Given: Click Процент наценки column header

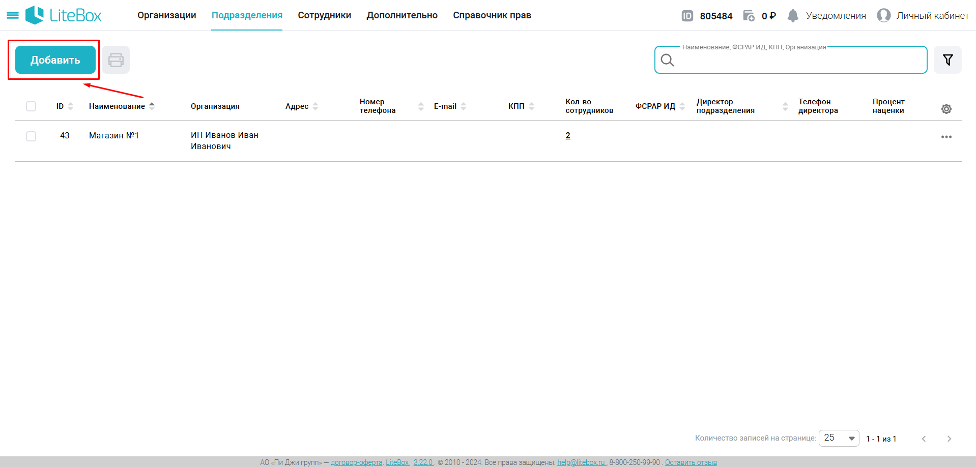Looking at the screenshot, I should click(x=888, y=106).
